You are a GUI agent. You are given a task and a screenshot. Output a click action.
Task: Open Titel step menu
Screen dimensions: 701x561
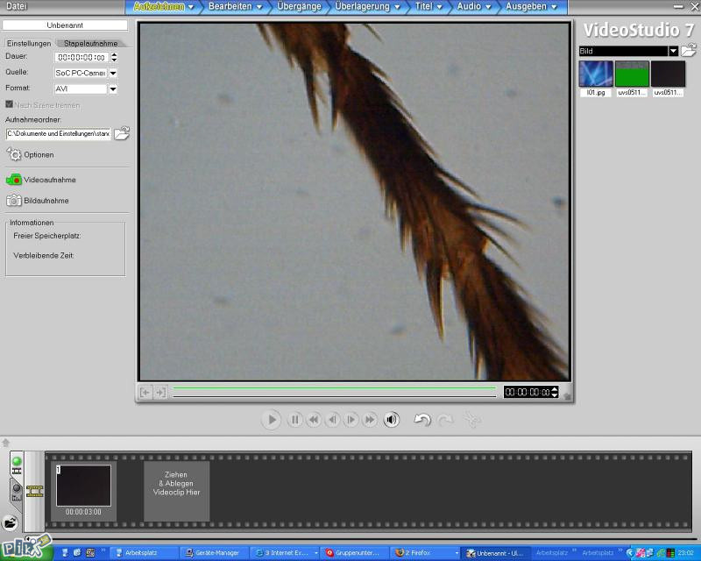pos(428,7)
